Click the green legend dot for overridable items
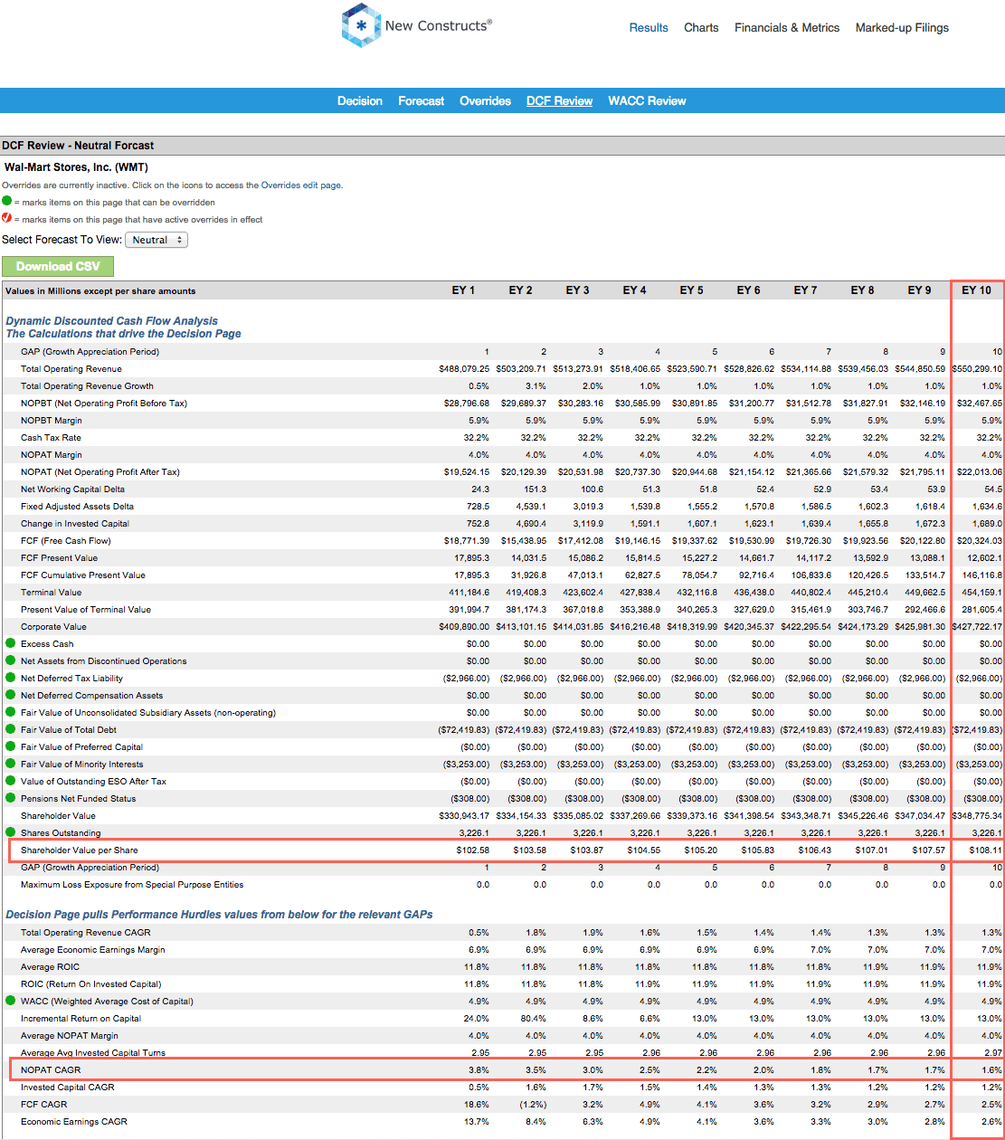Screen dimensions: 1005x1140 [7, 201]
